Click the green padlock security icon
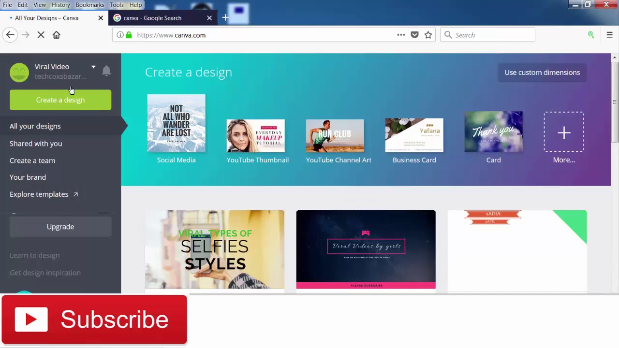This screenshot has width=619, height=348. pos(129,35)
